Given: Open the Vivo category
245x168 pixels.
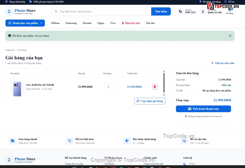Looking at the screenshot, I should click(113, 23).
